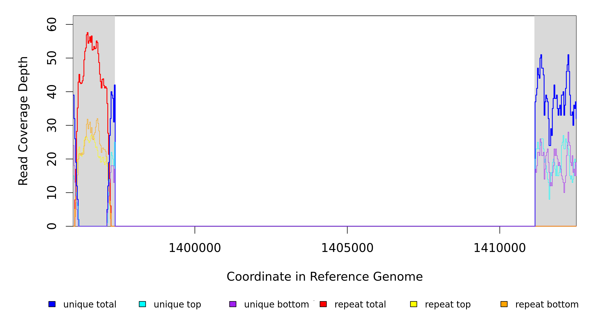Select the 'repeat total' legend label
The height and width of the screenshot is (322, 592).
[360, 305]
